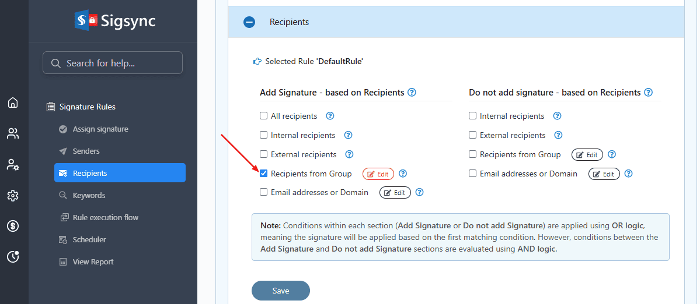This screenshot has height=304, width=700.
Task: Click the settings gear icon in left rail
Action: [x=13, y=196]
